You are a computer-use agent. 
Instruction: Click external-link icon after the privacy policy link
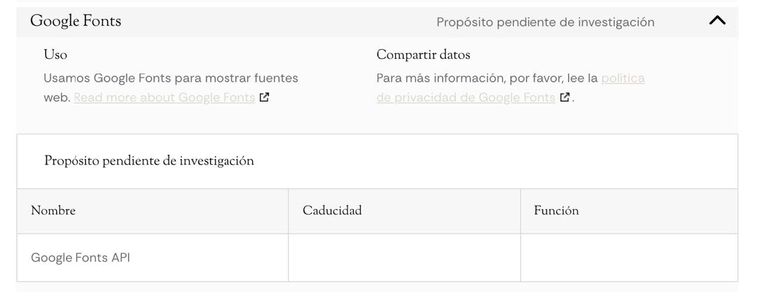(x=565, y=97)
